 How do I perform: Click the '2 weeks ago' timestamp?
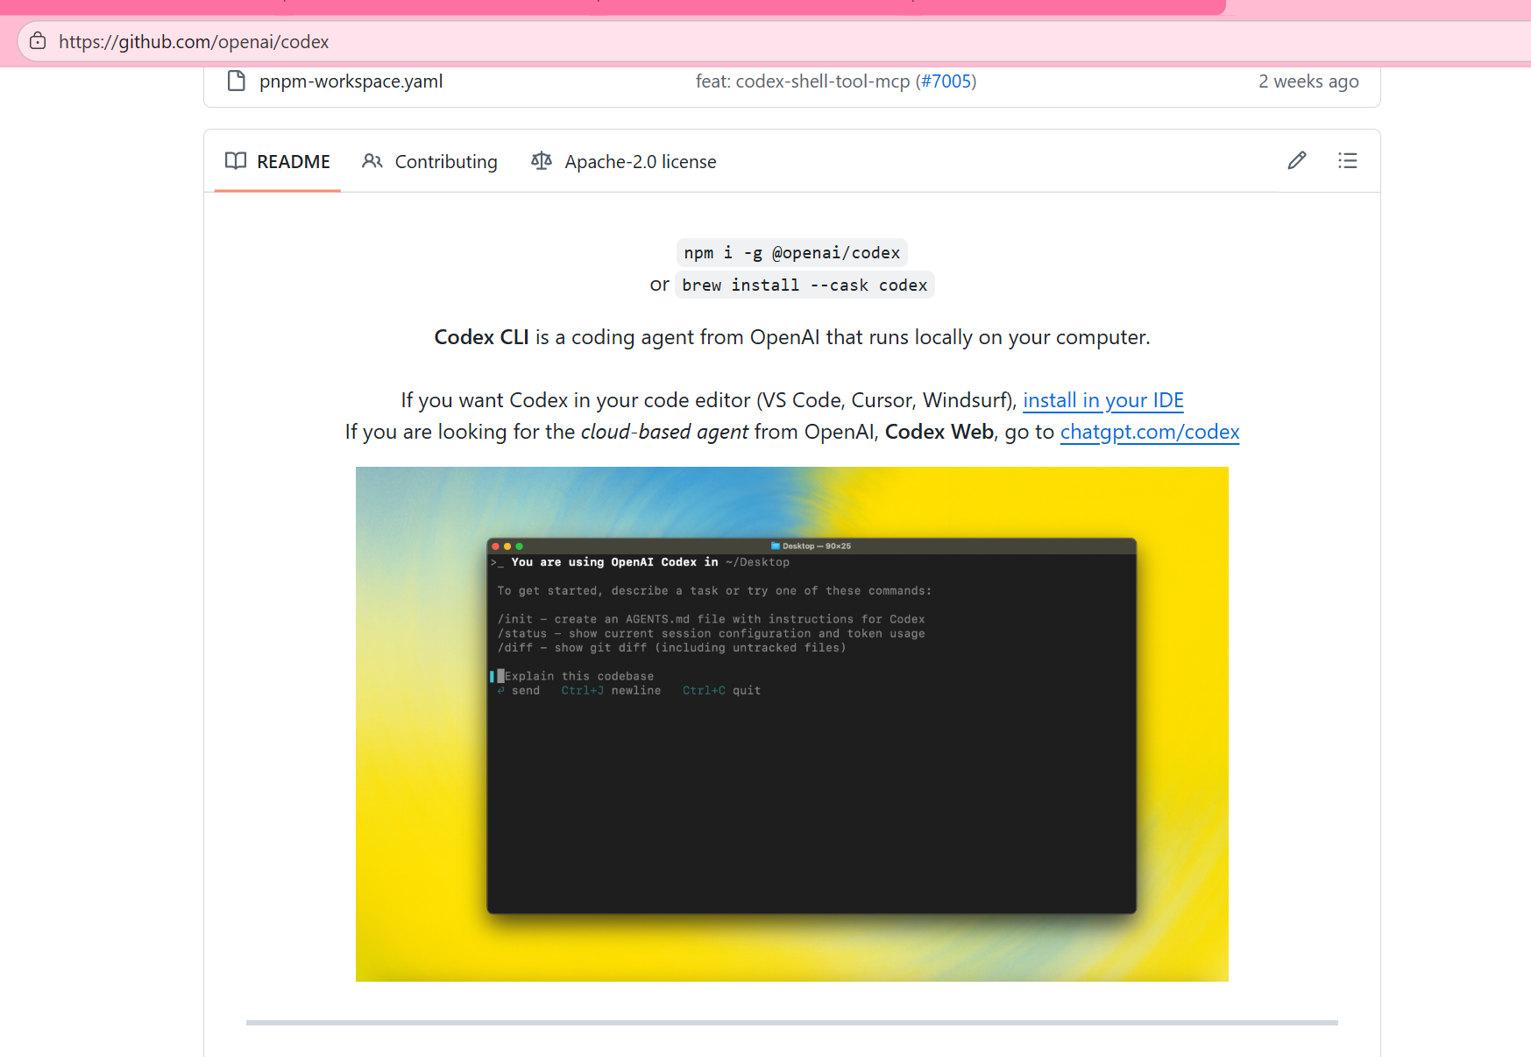pyautogui.click(x=1308, y=81)
